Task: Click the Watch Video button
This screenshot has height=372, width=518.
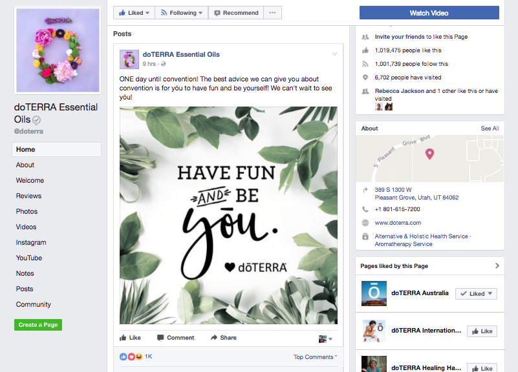Action: 429,13
